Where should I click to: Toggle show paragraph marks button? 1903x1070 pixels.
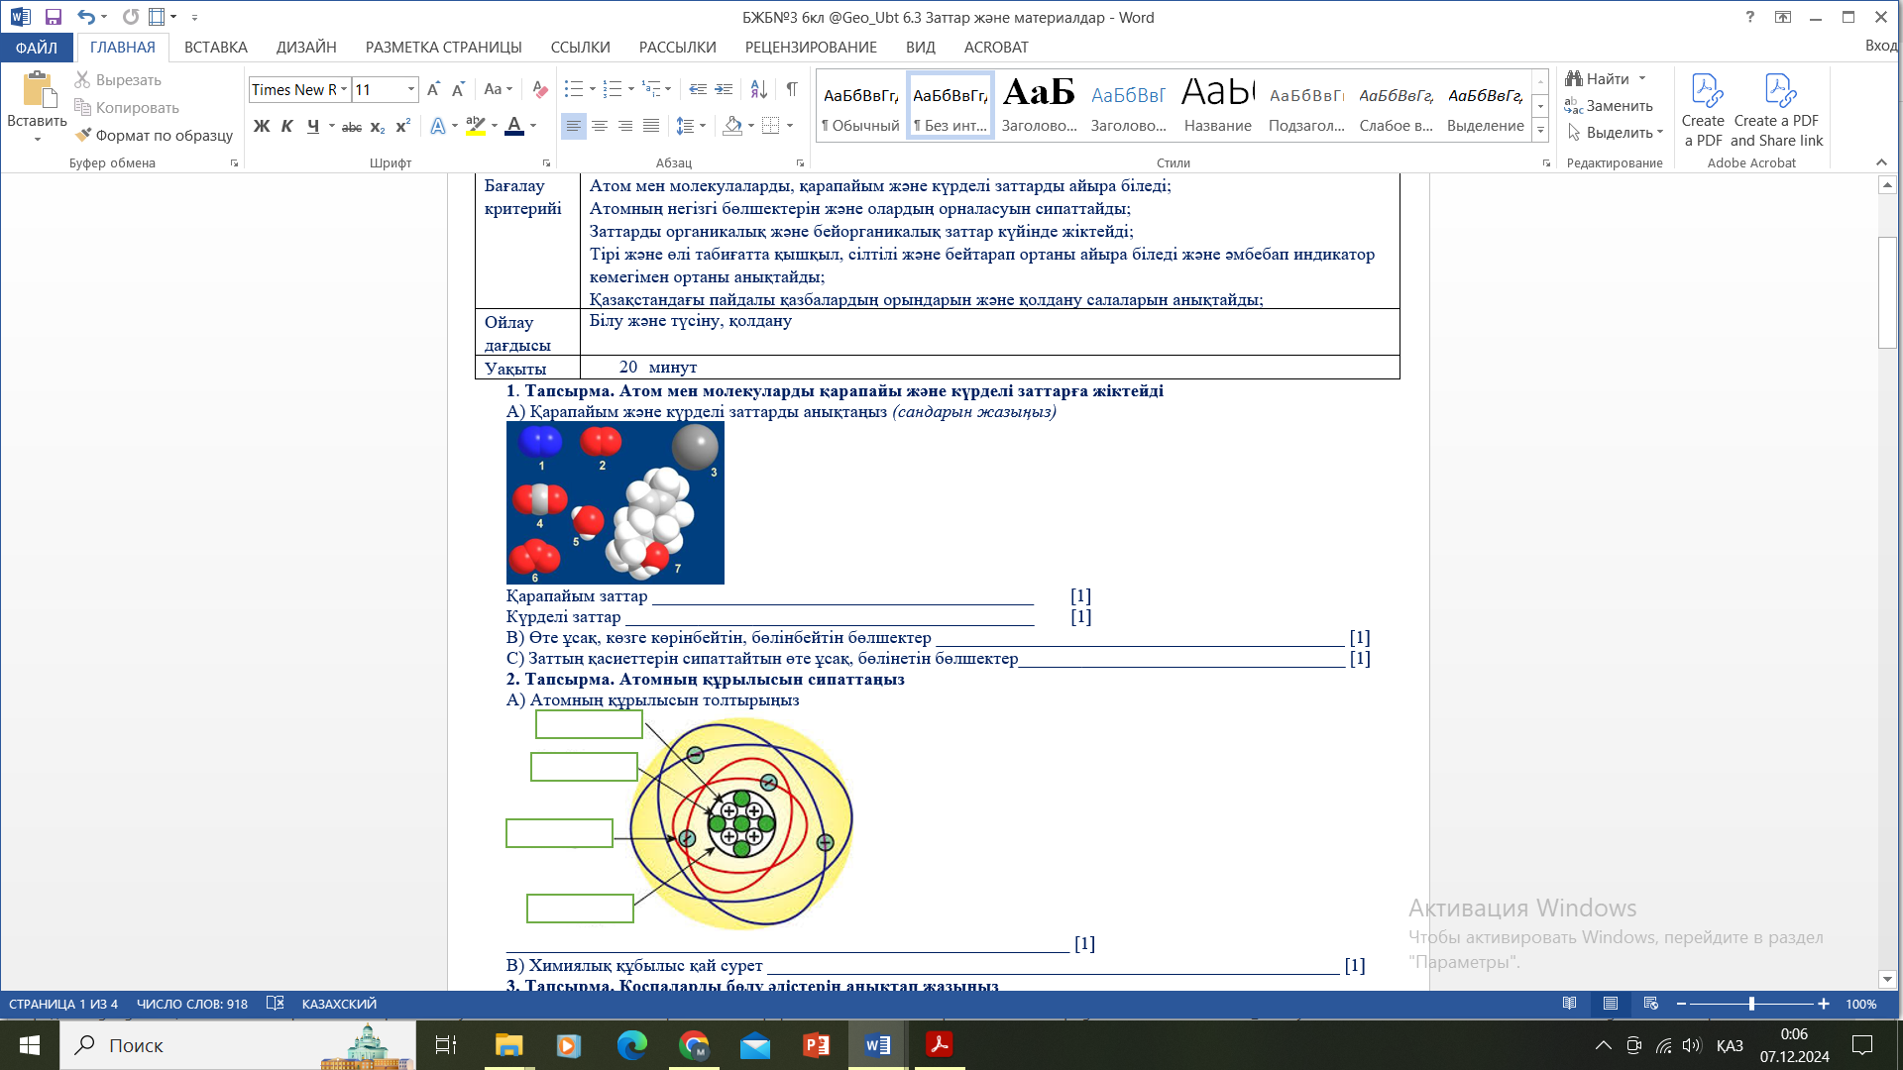pyautogui.click(x=792, y=89)
